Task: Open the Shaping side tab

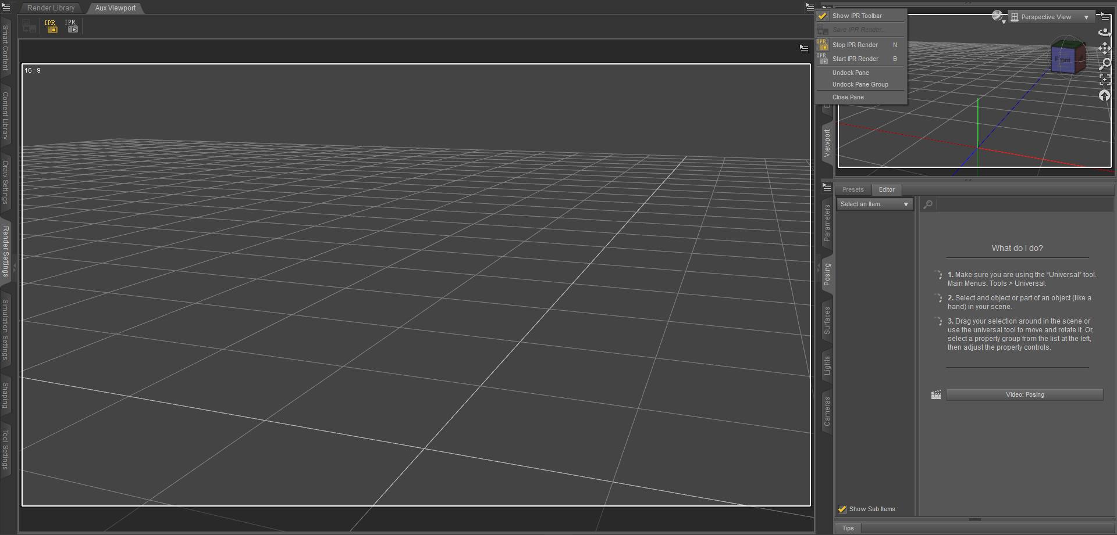Action: 5,395
